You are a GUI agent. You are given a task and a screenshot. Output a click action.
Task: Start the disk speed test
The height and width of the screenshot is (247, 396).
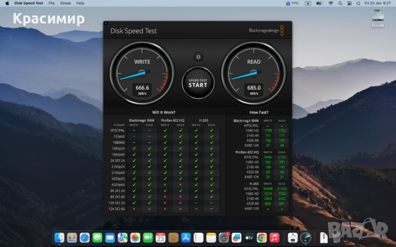pyautogui.click(x=198, y=83)
